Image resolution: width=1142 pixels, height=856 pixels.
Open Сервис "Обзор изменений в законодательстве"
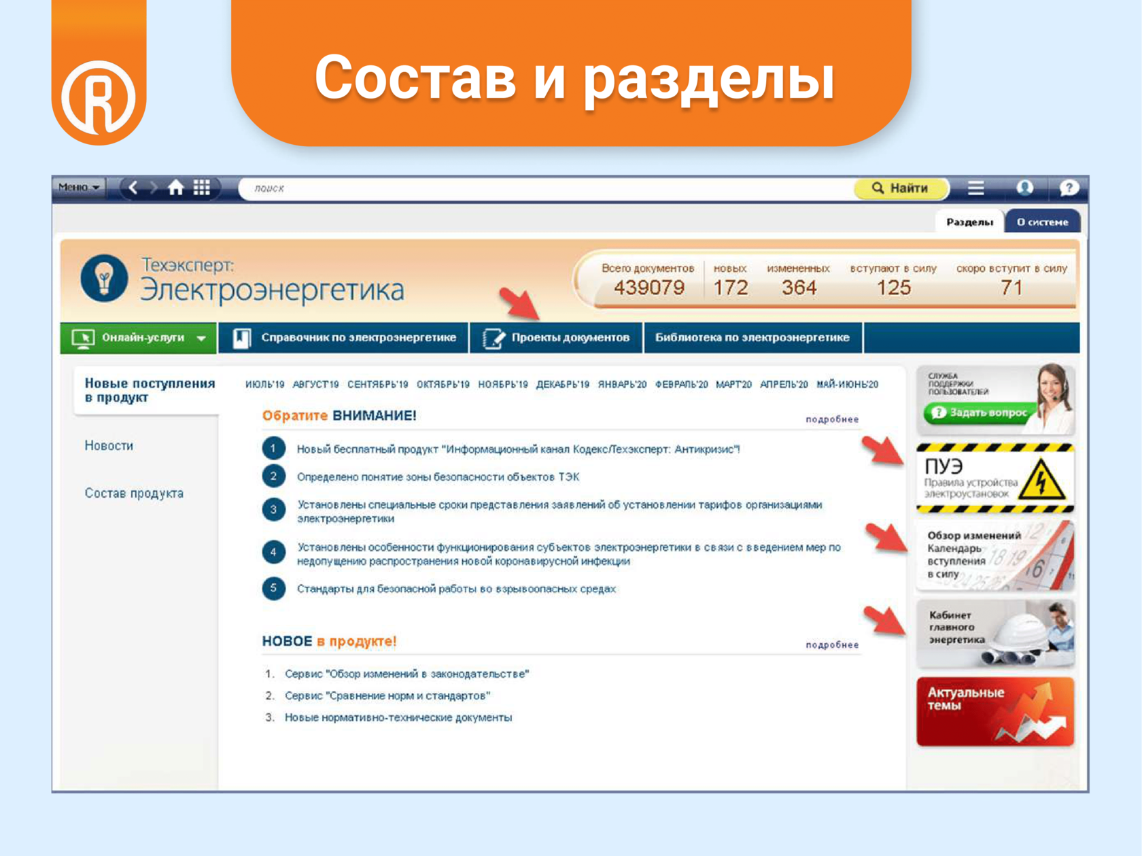pos(406,674)
